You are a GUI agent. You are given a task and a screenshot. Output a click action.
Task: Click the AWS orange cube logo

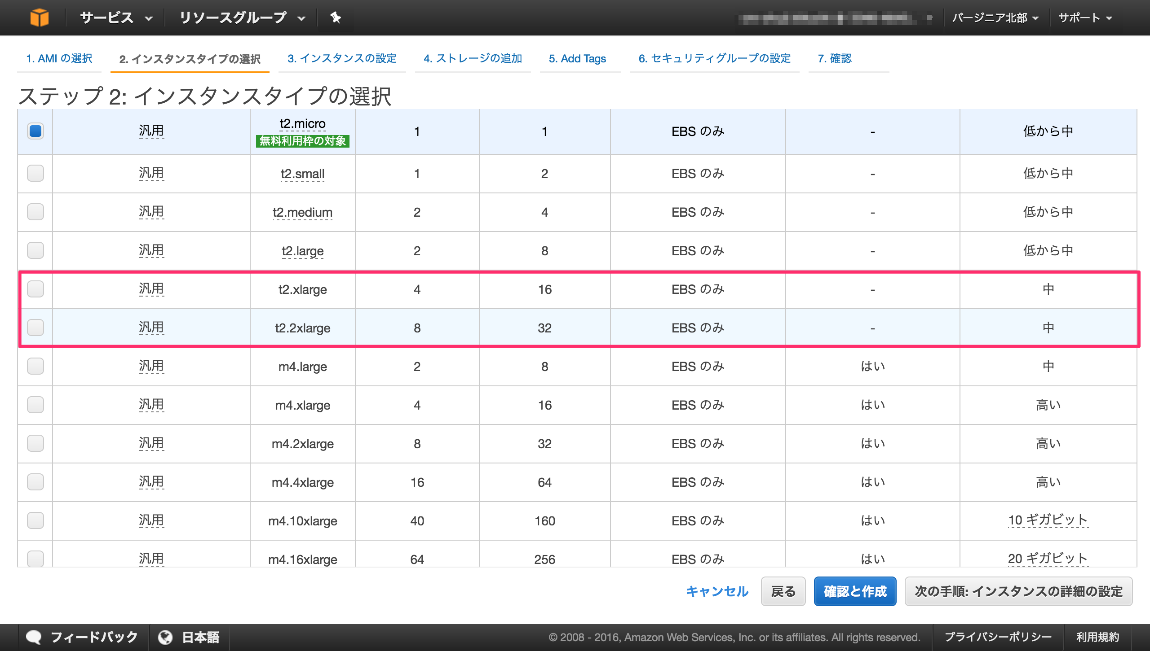(x=39, y=17)
